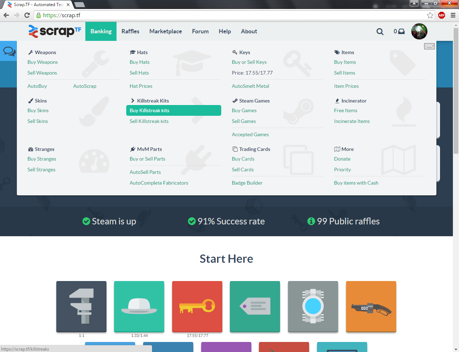Click the Sell Skins link
Screen dimensions: 459x352
38,121
